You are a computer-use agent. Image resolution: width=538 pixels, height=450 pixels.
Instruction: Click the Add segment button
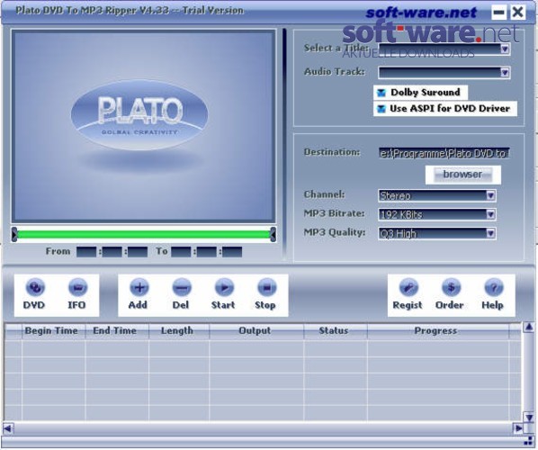(139, 294)
